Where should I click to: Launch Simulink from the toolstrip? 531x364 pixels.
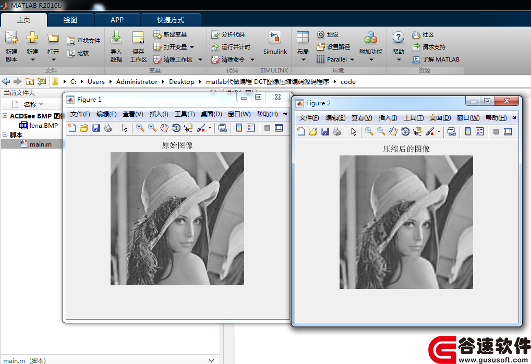(275, 42)
